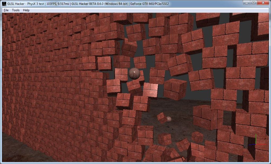Minimize the GLSL Hacker window
This screenshot has height=164, width=271.
[x=247, y=3]
